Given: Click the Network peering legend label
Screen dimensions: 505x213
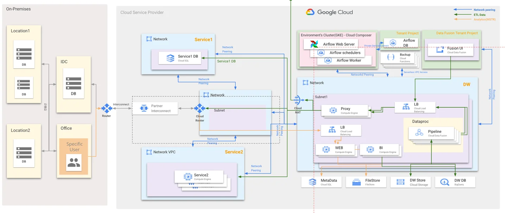Looking at the screenshot, I should pos(484,10).
